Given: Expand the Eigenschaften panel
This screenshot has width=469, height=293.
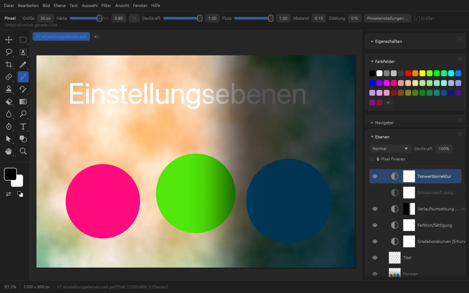Looking at the screenshot, I should tap(372, 41).
